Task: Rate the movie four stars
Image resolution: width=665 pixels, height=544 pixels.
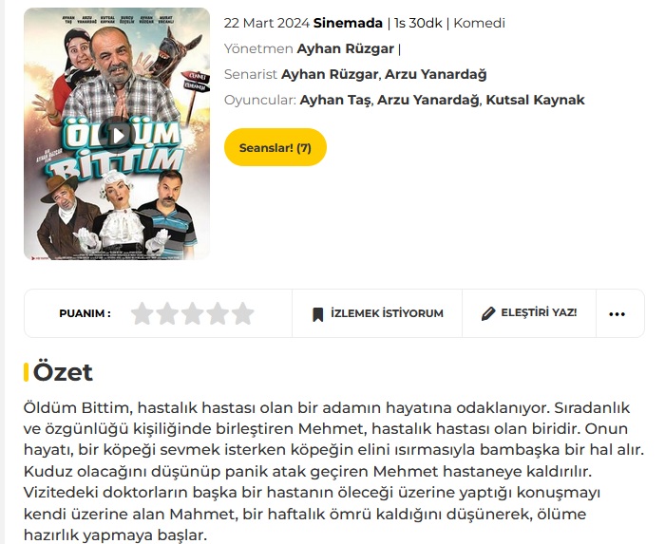Action: (218, 313)
